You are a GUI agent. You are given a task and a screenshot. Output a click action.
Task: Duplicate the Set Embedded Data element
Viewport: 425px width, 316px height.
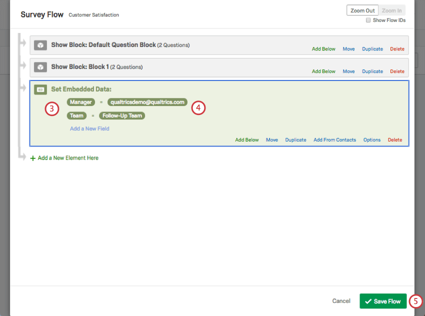tap(295, 139)
